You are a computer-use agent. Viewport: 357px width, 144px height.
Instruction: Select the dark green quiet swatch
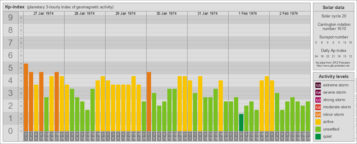(x=318, y=136)
